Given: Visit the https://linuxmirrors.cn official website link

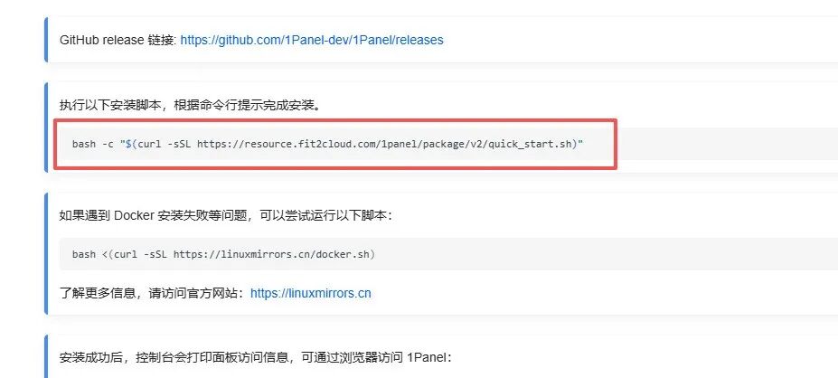Looking at the screenshot, I should point(310,294).
